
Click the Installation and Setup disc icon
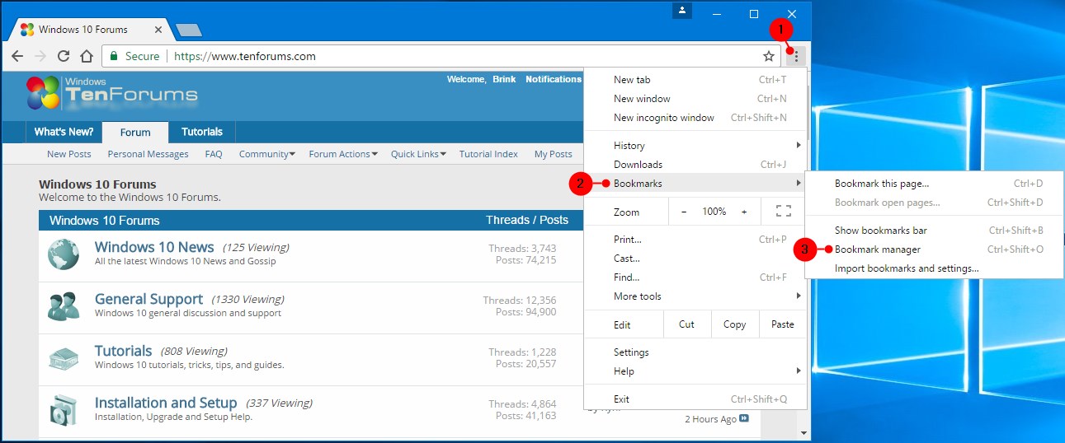point(64,410)
